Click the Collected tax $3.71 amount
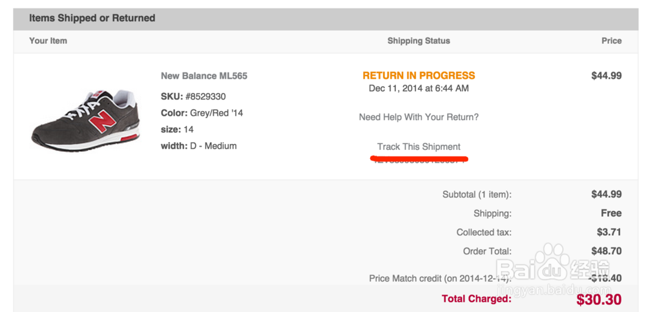646x312 pixels. coord(609,232)
